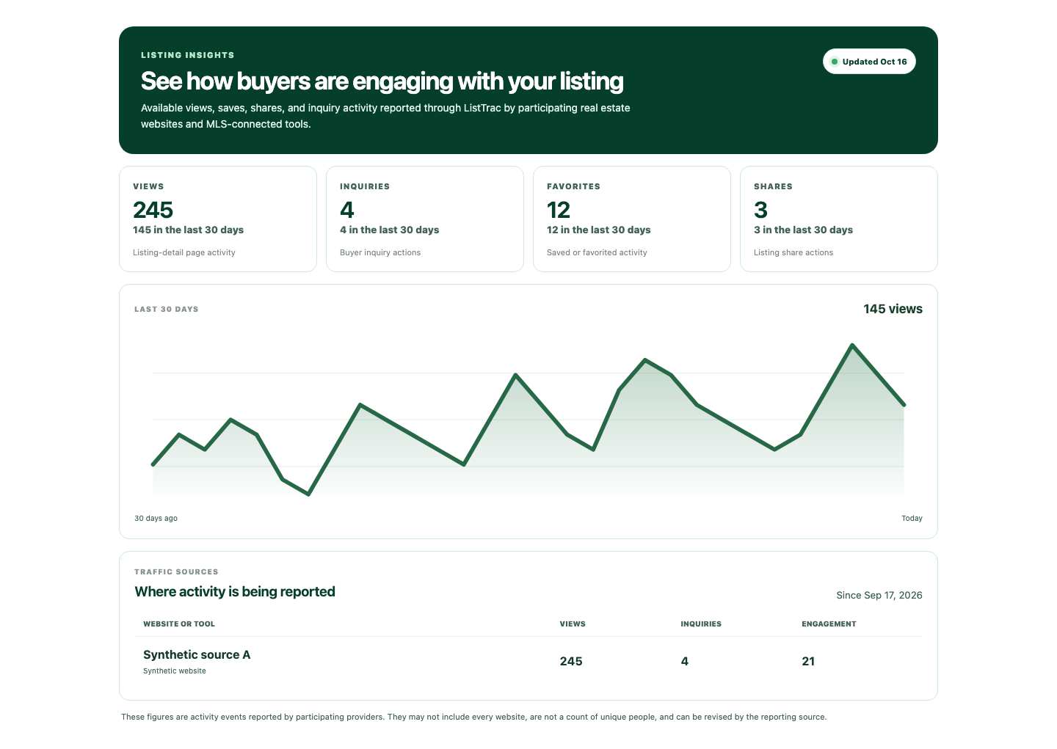Click the disclaimer text below the traffic table
Viewport: 1057px width, 749px height.
(x=473, y=717)
